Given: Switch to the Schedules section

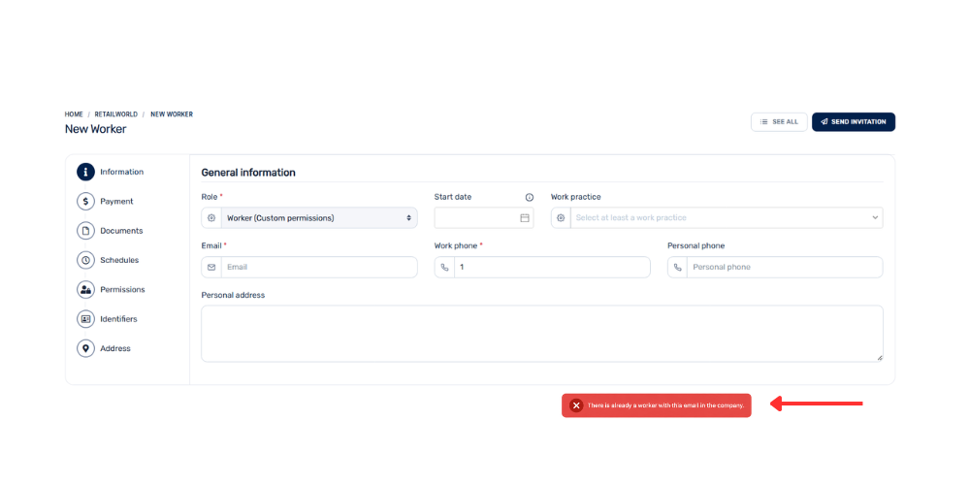Looking at the screenshot, I should click(x=119, y=260).
